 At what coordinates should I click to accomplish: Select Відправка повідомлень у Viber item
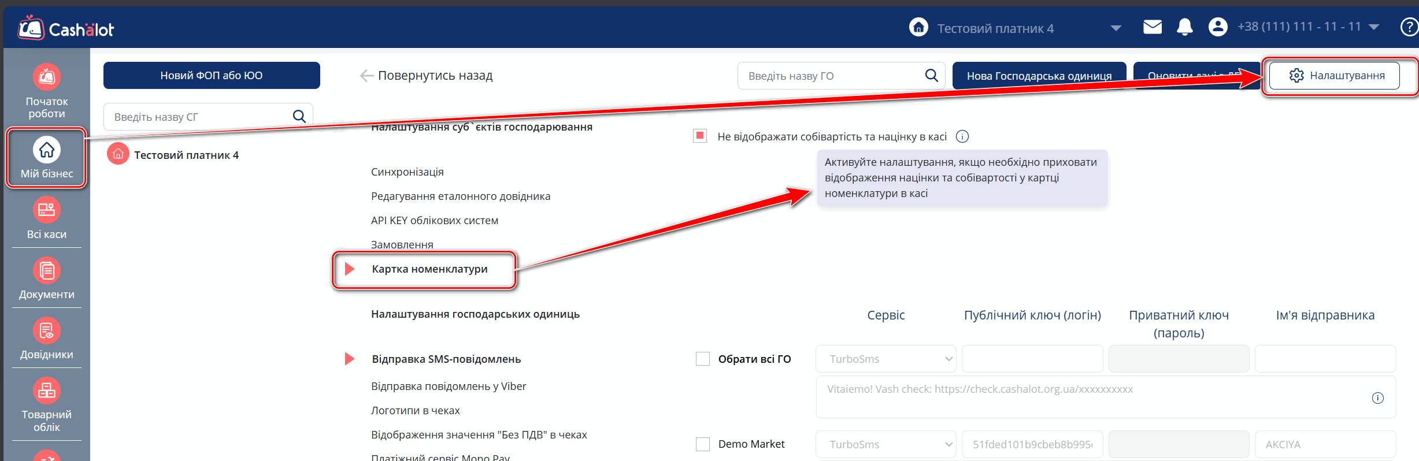coord(448,386)
